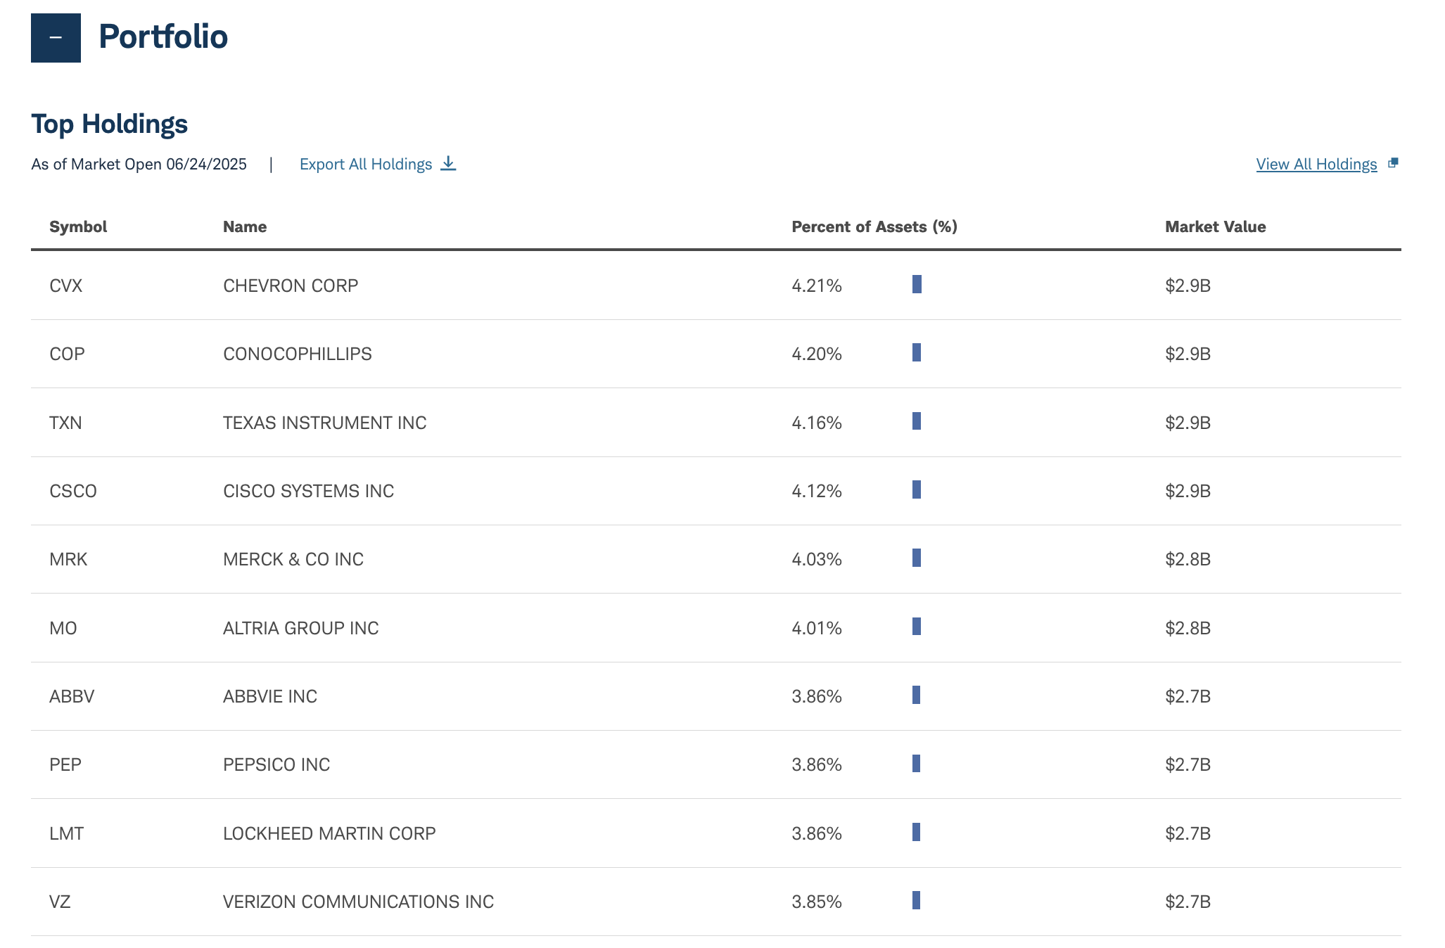The image size is (1445, 948).
Task: Select the COP symbol cell
Action: point(67,354)
